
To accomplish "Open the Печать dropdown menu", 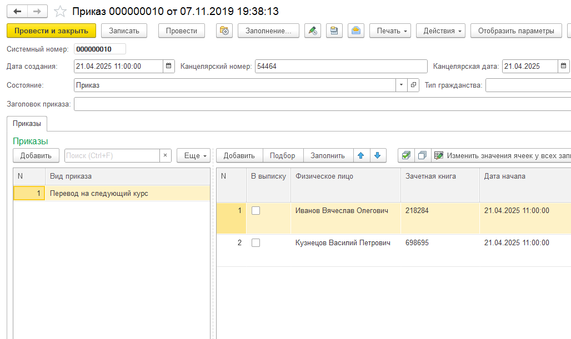I will (390, 31).
